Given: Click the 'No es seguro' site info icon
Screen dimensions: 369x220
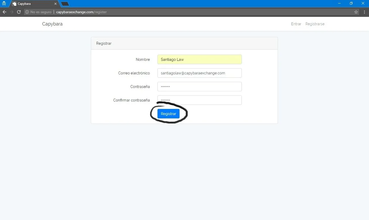Looking at the screenshot, I should coord(27,12).
